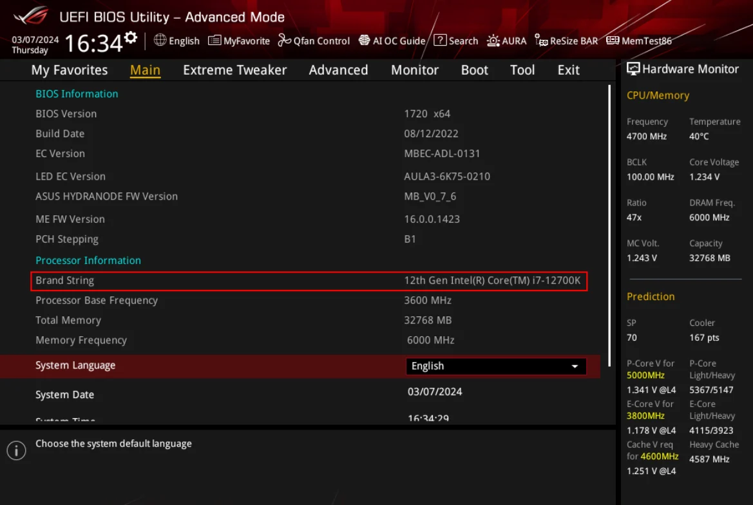753x505 pixels.
Task: Click the main panel vertical scrollbar
Action: coord(609,225)
